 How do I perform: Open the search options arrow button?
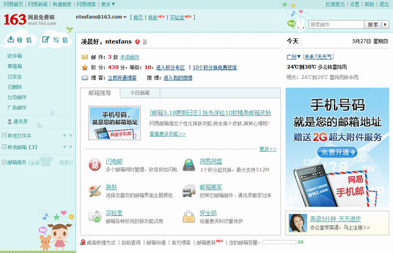(385, 24)
